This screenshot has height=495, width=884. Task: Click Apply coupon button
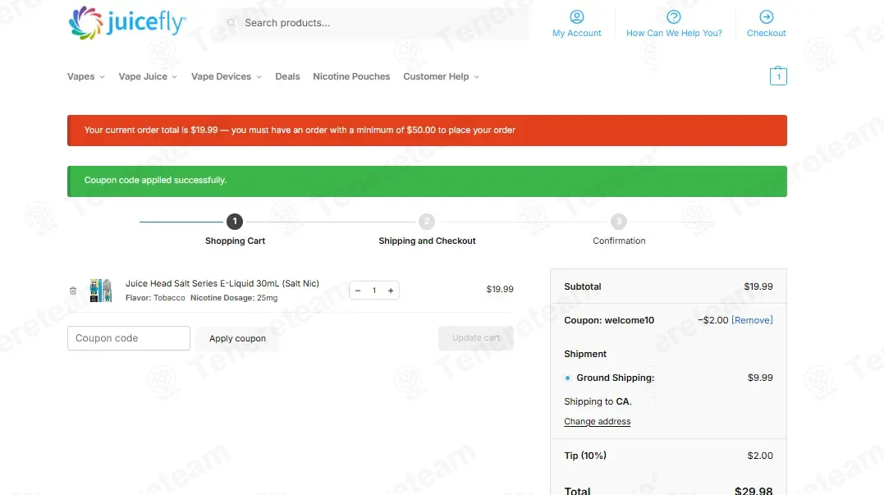[237, 338]
